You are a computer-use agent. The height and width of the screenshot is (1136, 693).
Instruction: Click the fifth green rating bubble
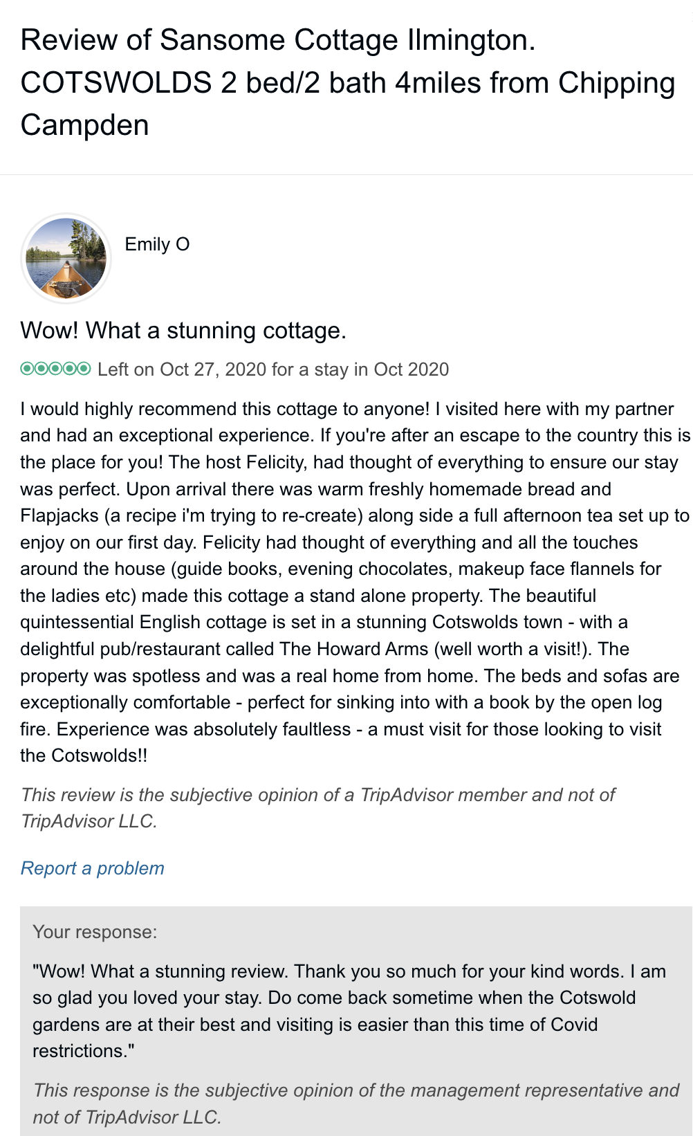click(x=84, y=369)
